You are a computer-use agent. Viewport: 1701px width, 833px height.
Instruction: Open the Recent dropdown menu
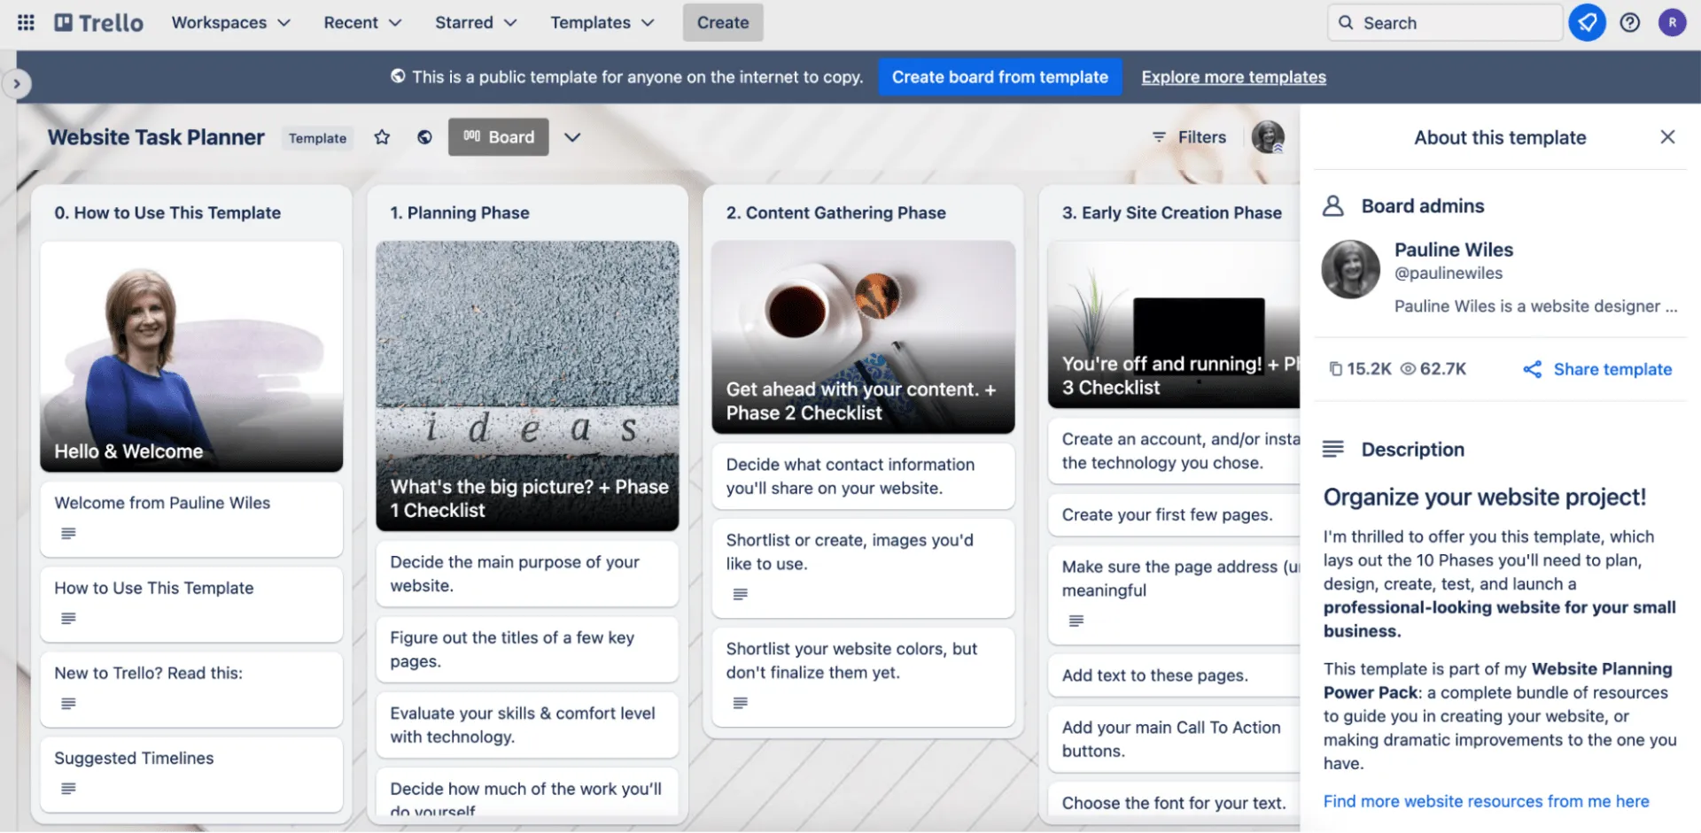[362, 23]
